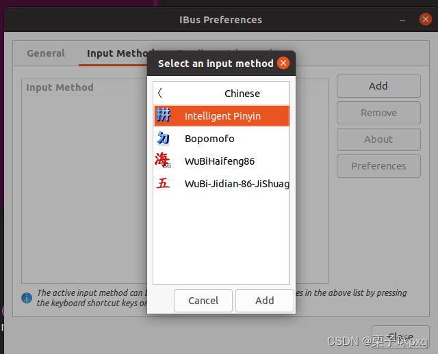Choose WuBiHaifeng86 from the list

(221, 161)
